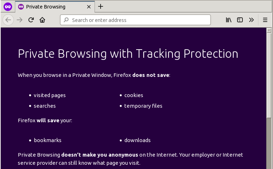Screen dimensions: 273x169
Task: Go forward one page
Action: tap(20, 20)
